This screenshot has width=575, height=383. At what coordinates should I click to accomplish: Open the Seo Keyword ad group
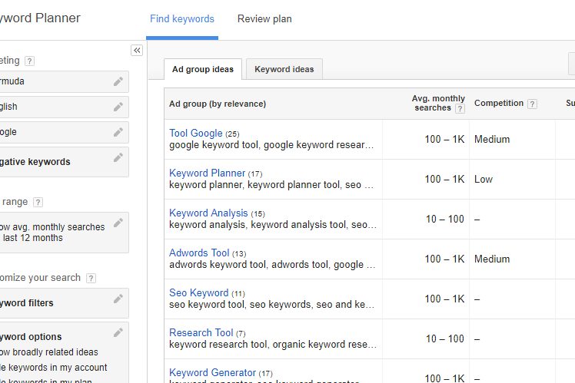[x=199, y=293]
